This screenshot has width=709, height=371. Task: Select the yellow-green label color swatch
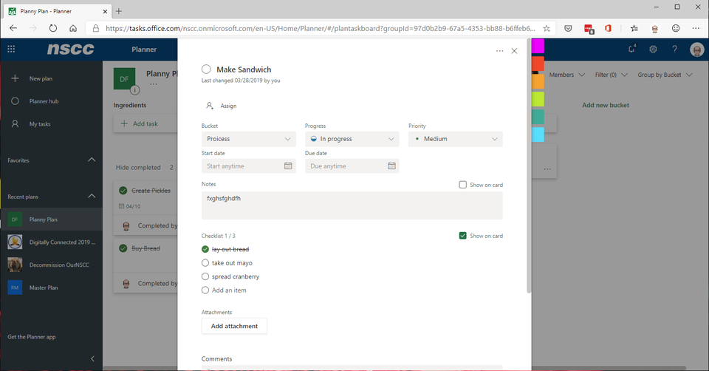click(538, 99)
